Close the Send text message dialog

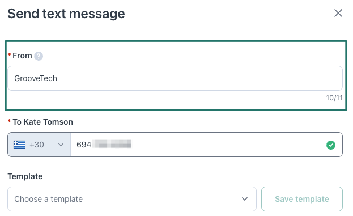coord(338,13)
